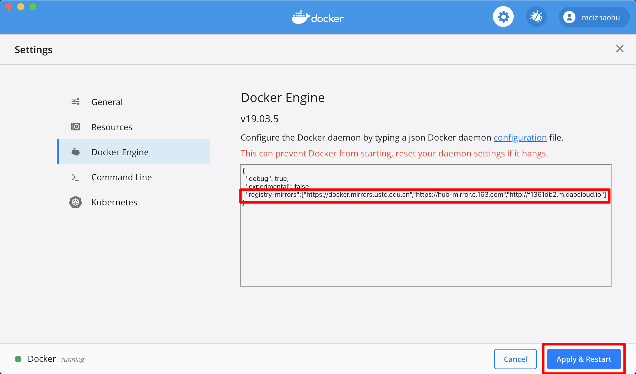Select the Resources disk icon

pos(76,127)
